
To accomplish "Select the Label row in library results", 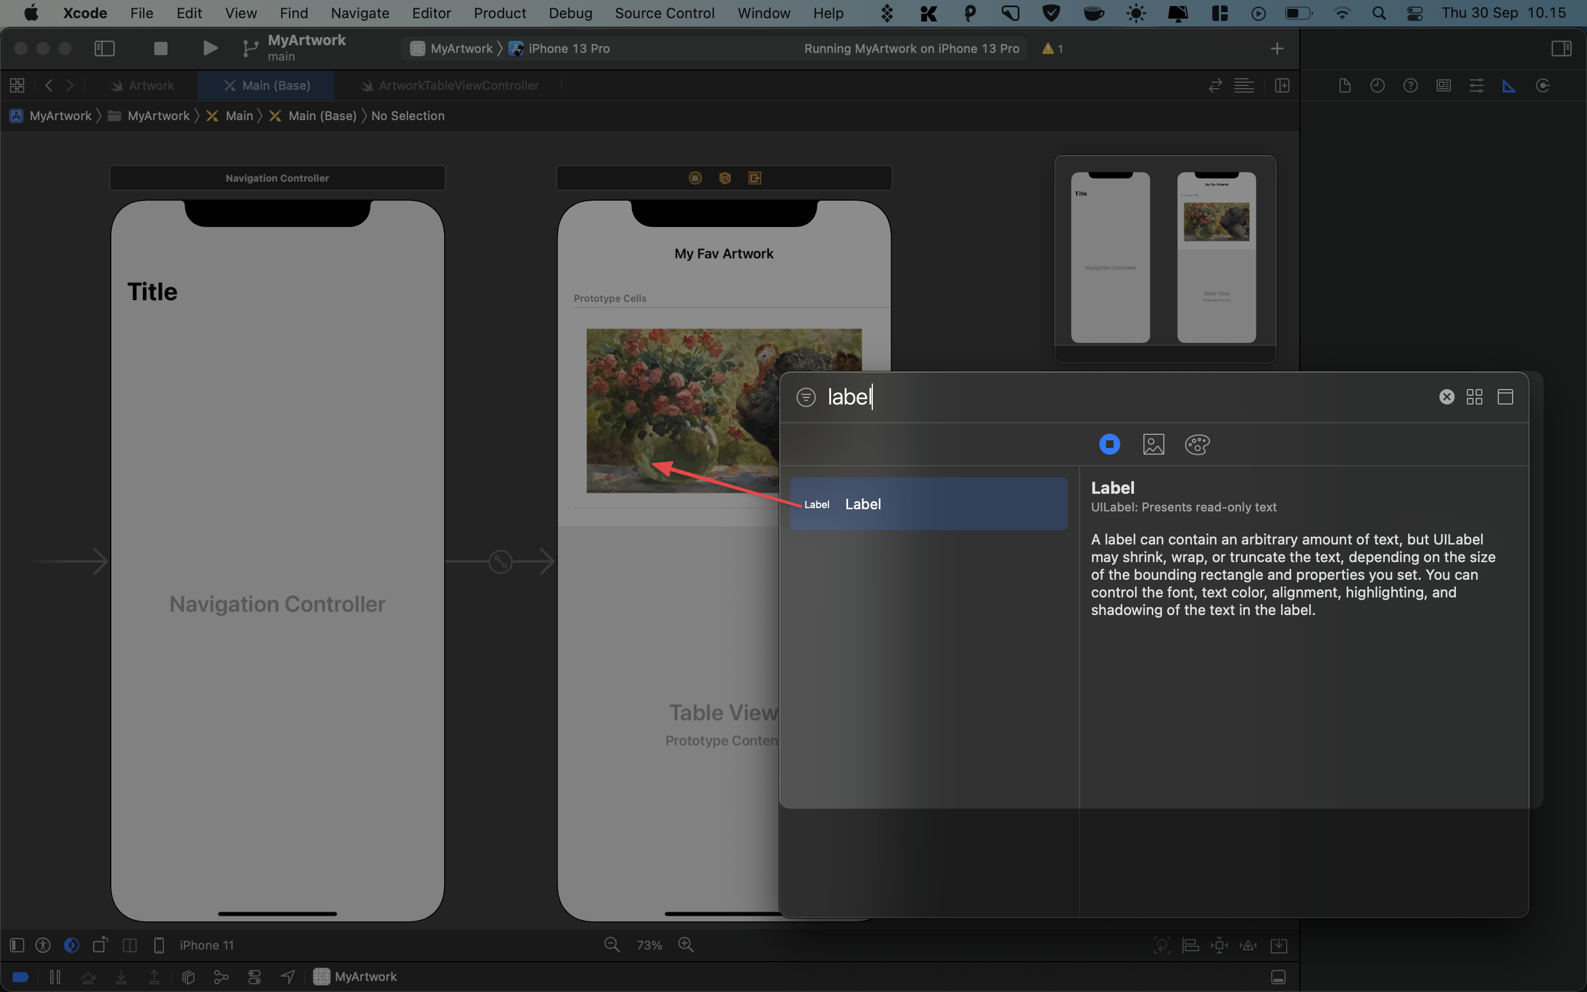I will (x=929, y=504).
